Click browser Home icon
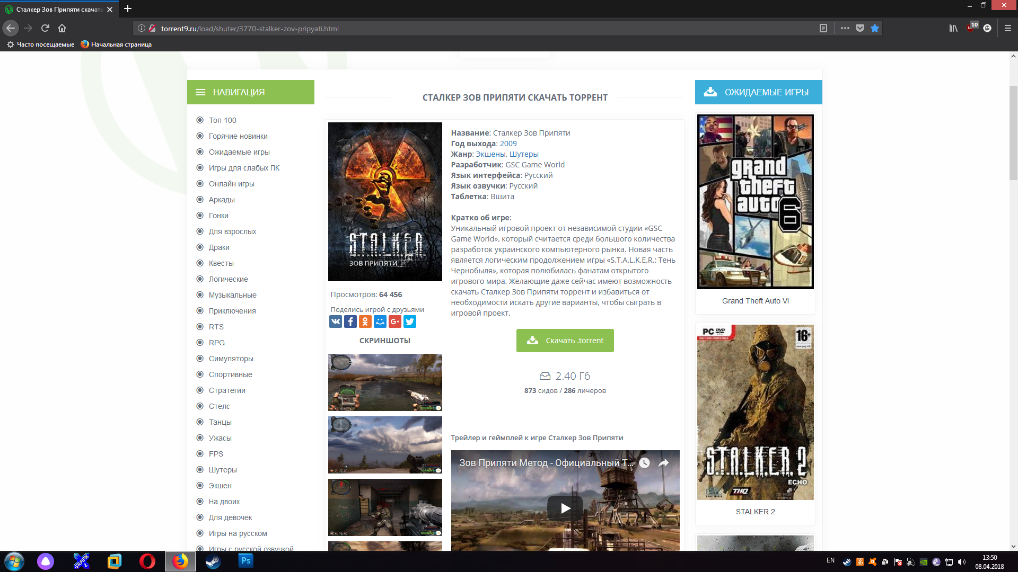Viewport: 1018px width, 572px height. pos(62,29)
